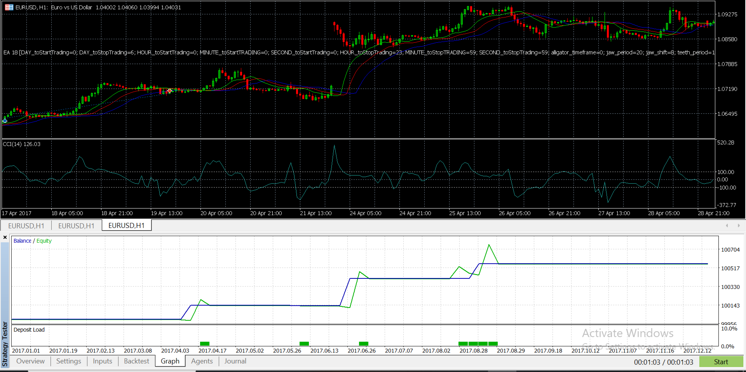Click the Balance legend label

pos(22,241)
